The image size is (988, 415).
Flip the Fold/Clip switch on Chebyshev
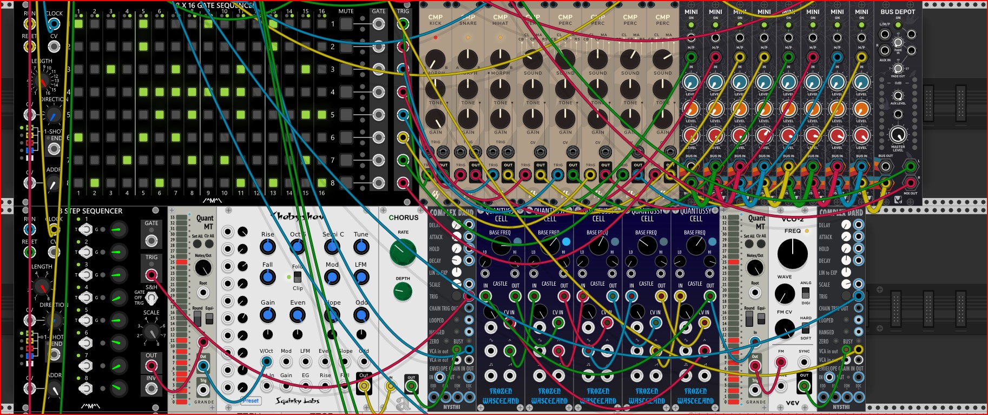coord(297,277)
